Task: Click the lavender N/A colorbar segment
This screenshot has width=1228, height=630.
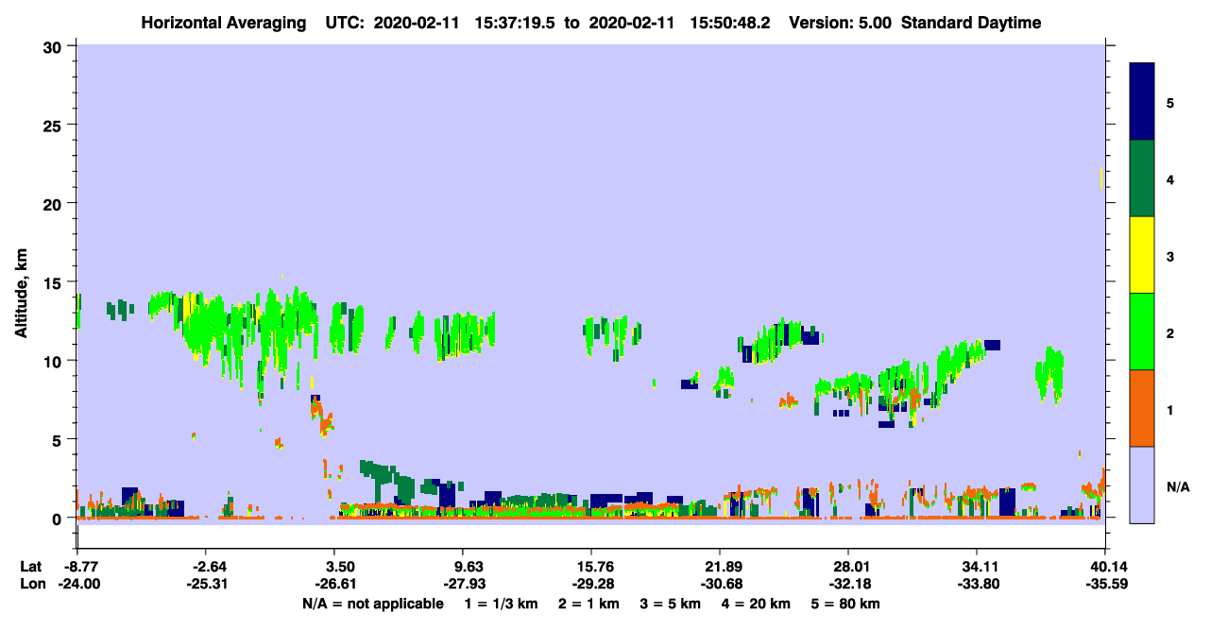Action: (1142, 485)
